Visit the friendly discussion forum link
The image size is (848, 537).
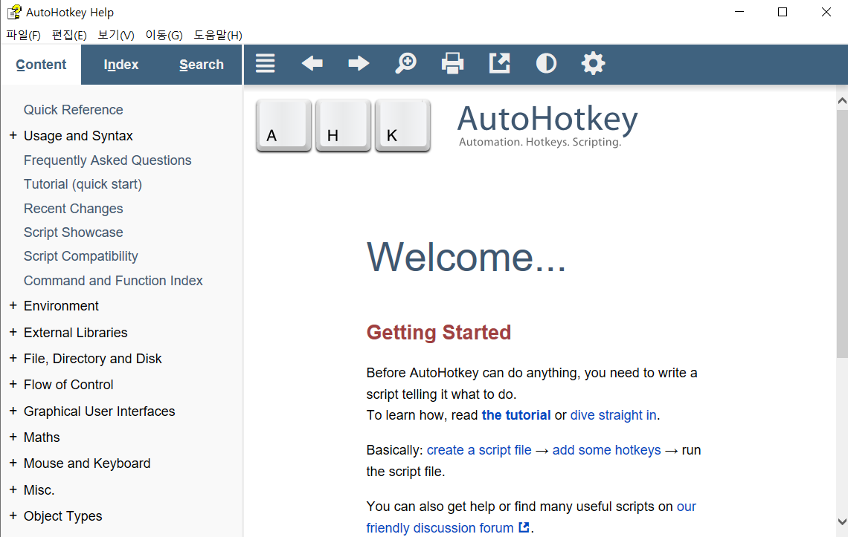[440, 528]
